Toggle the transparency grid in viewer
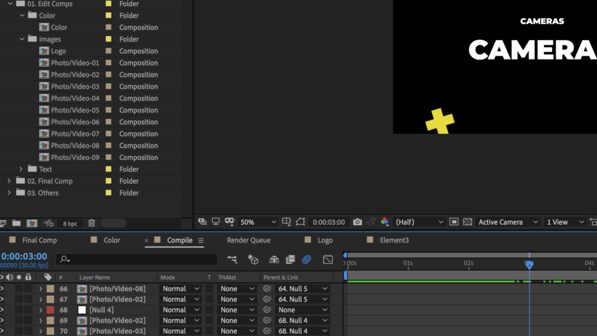Image resolution: width=597 pixels, height=336 pixels. [468, 222]
